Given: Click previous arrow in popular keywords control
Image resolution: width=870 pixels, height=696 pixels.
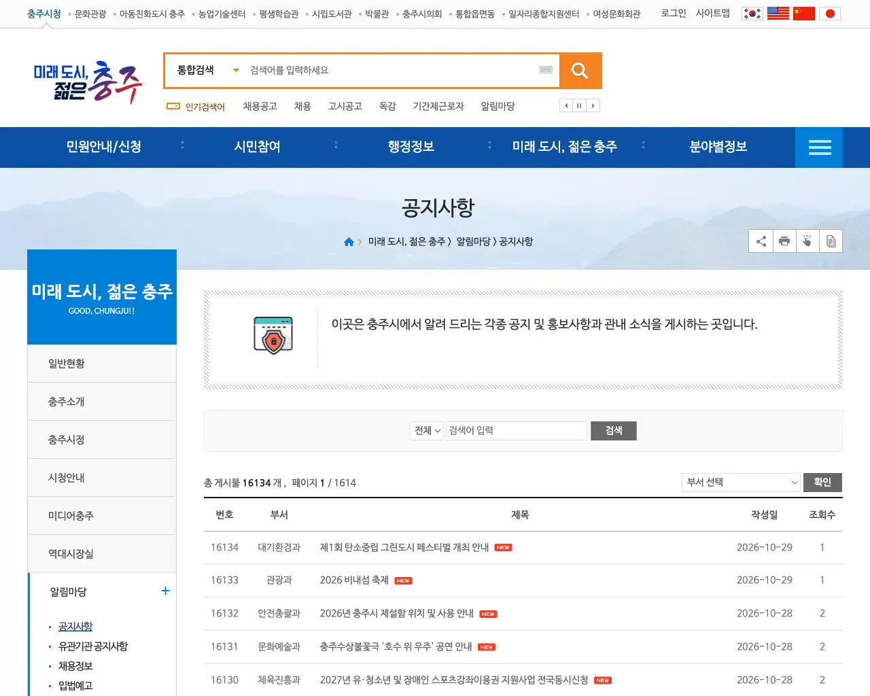Looking at the screenshot, I should click(x=566, y=105).
